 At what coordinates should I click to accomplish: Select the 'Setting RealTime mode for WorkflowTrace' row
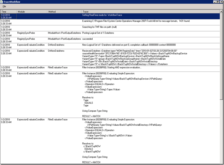coord(110,16)
